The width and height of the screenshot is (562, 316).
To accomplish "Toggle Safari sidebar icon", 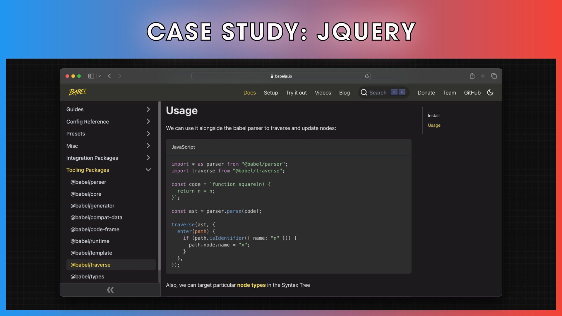I will (x=91, y=76).
